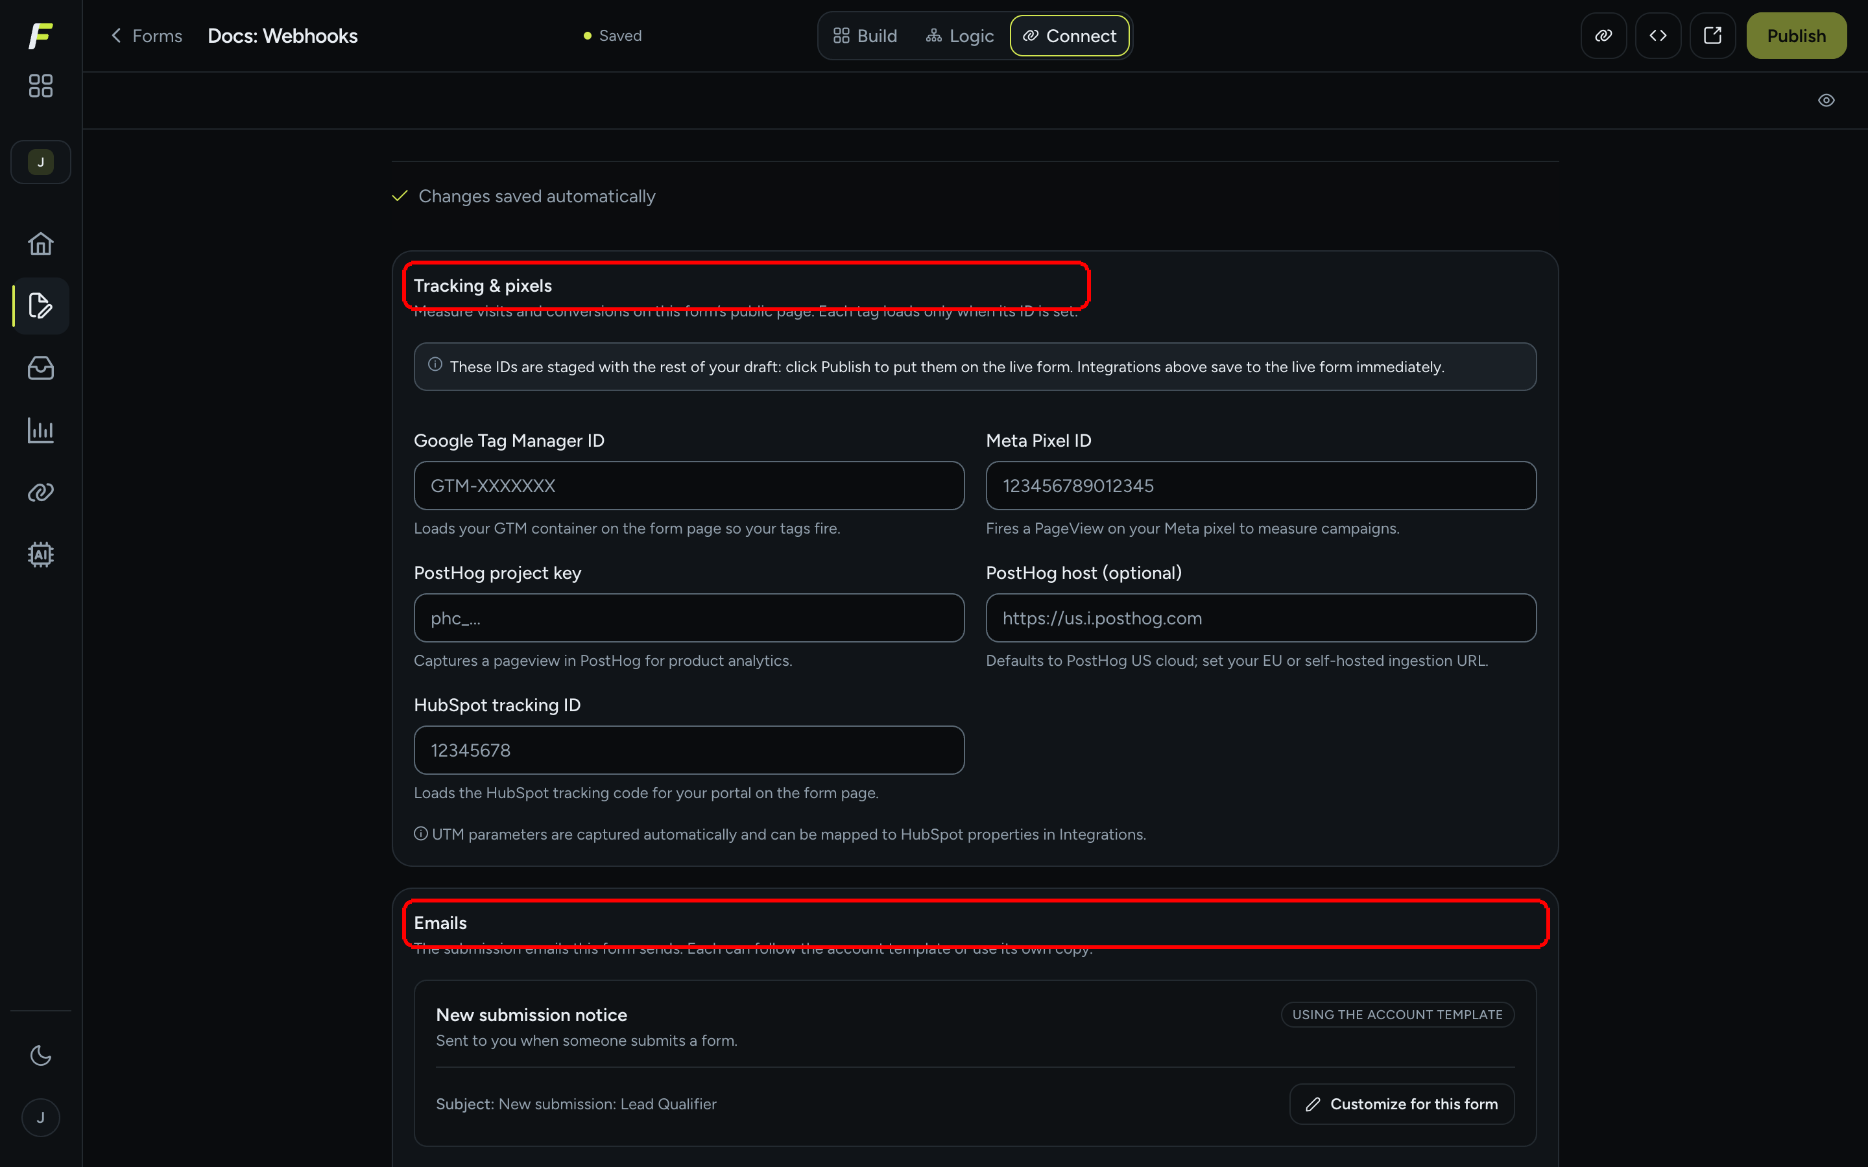Open the apps grid icon in sidebar
Image resolution: width=1868 pixels, height=1167 pixels.
pyautogui.click(x=40, y=86)
